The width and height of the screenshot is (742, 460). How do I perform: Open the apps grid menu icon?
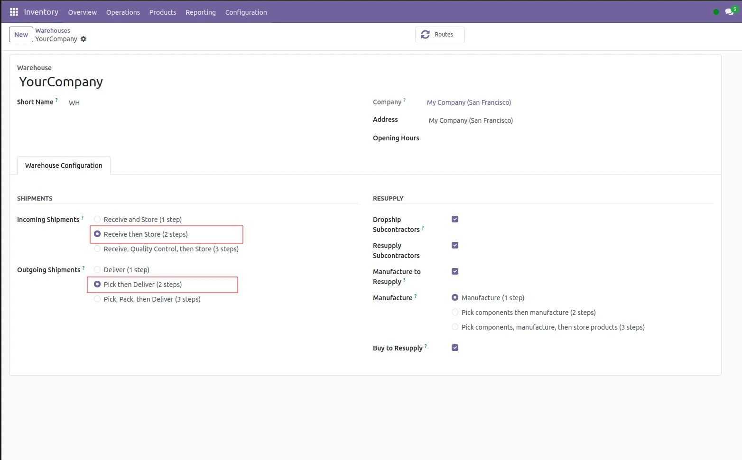coord(14,12)
